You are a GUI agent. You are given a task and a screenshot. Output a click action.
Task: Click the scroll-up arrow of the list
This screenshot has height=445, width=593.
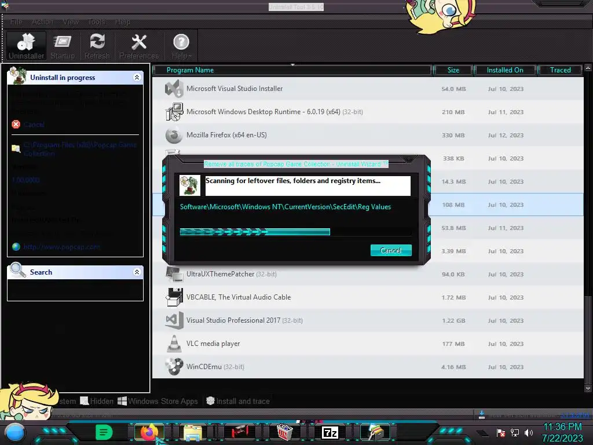pos(587,68)
